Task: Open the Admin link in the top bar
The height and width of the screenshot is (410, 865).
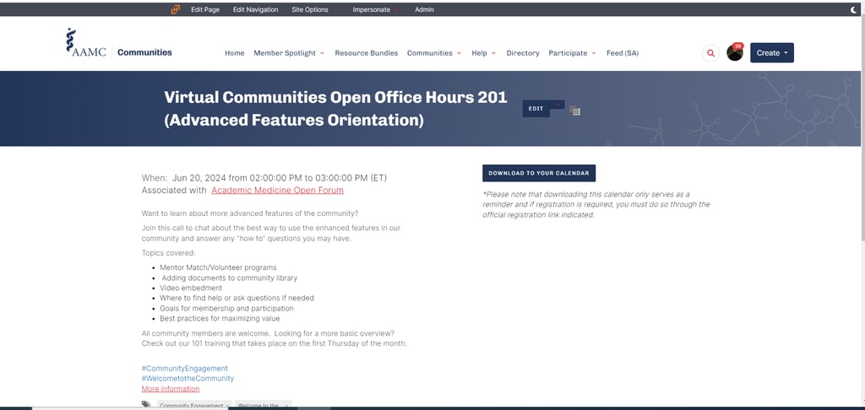Action: 424,9
